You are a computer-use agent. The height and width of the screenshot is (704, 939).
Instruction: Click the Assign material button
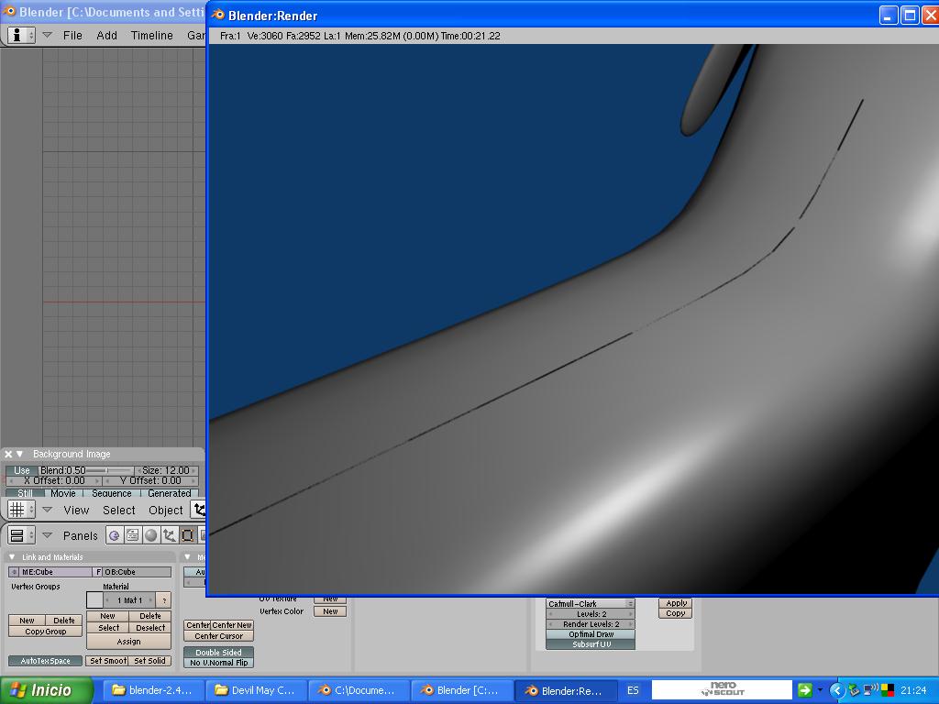point(128,642)
